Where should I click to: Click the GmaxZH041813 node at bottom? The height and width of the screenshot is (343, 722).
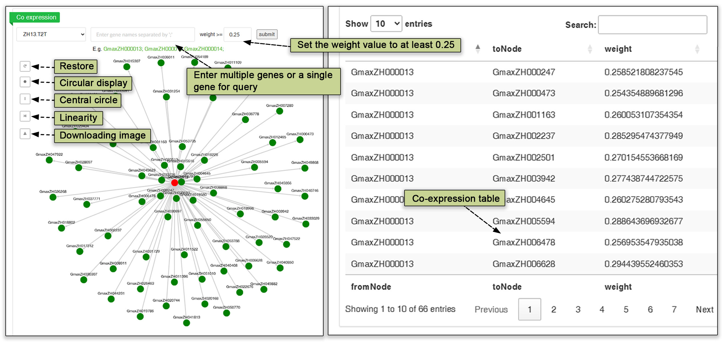187,323
